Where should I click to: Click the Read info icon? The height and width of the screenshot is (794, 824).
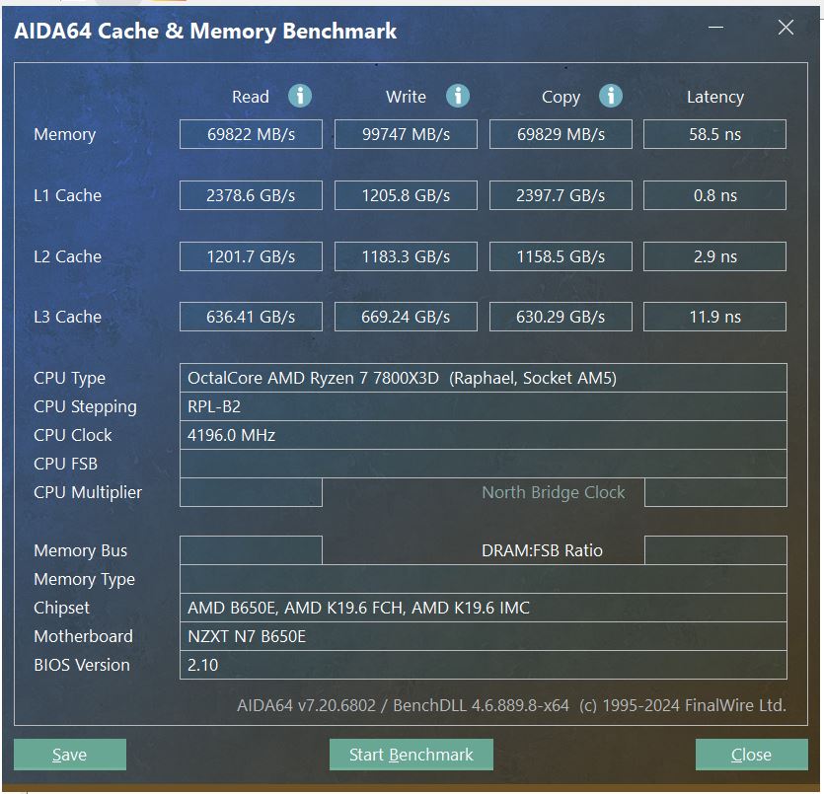300,96
